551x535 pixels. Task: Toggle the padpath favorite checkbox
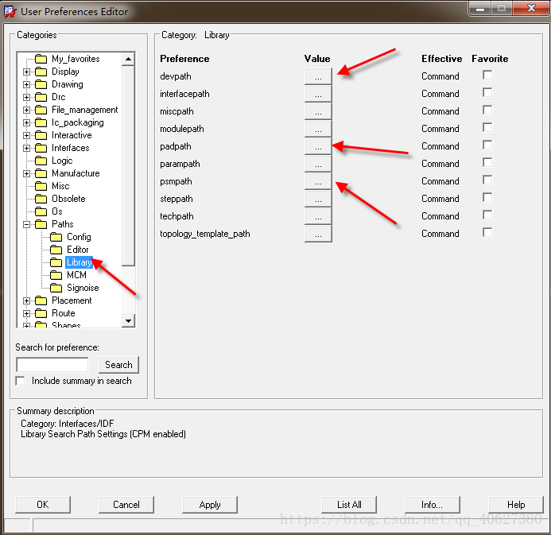(487, 145)
